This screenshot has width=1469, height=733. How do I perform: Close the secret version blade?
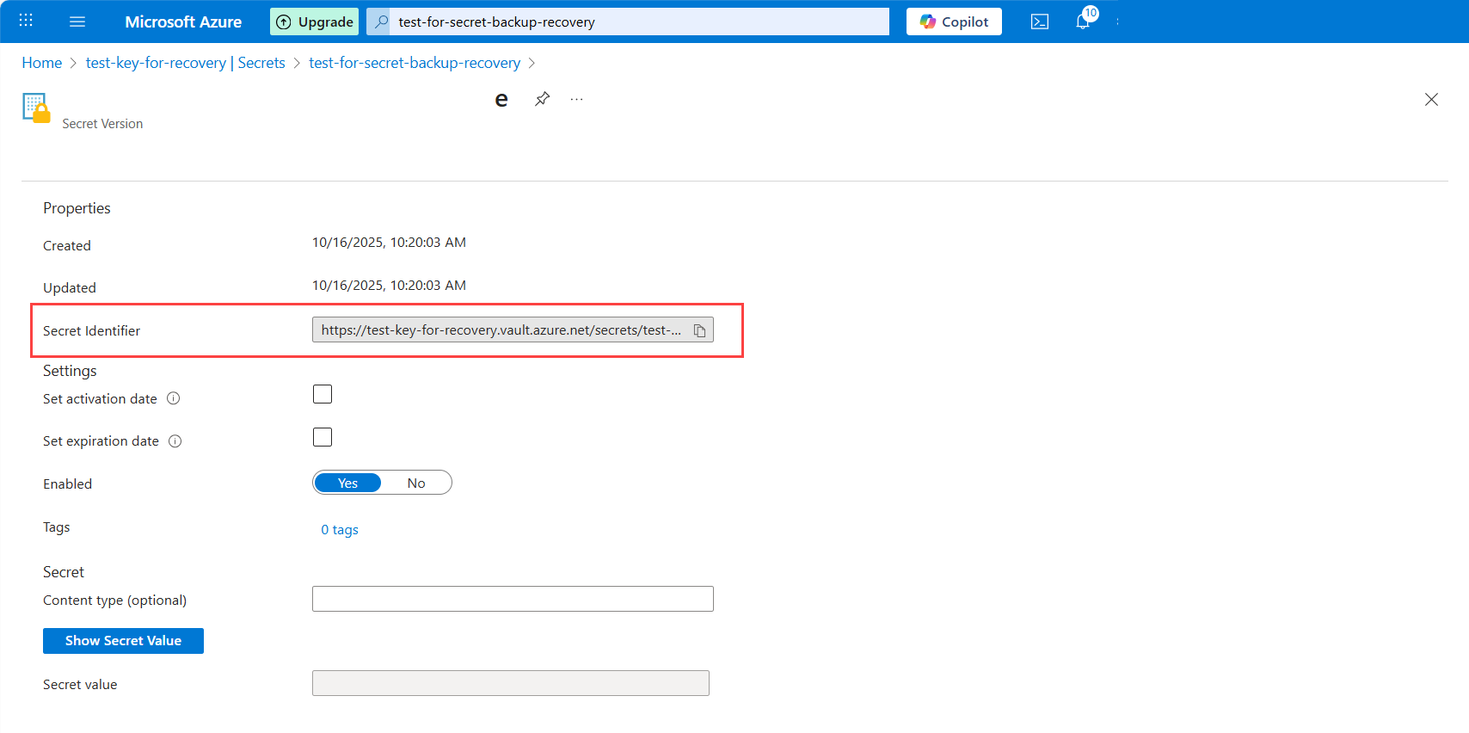pyautogui.click(x=1431, y=100)
